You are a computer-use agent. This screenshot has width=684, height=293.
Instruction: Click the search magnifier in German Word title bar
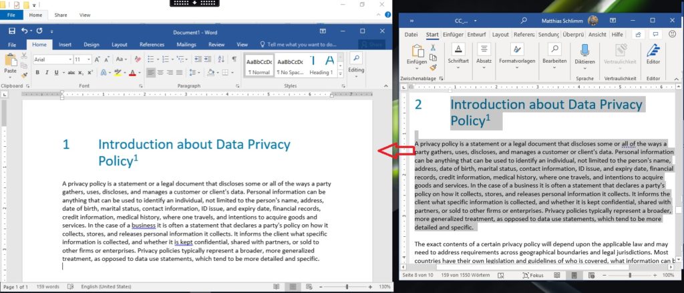coord(524,21)
